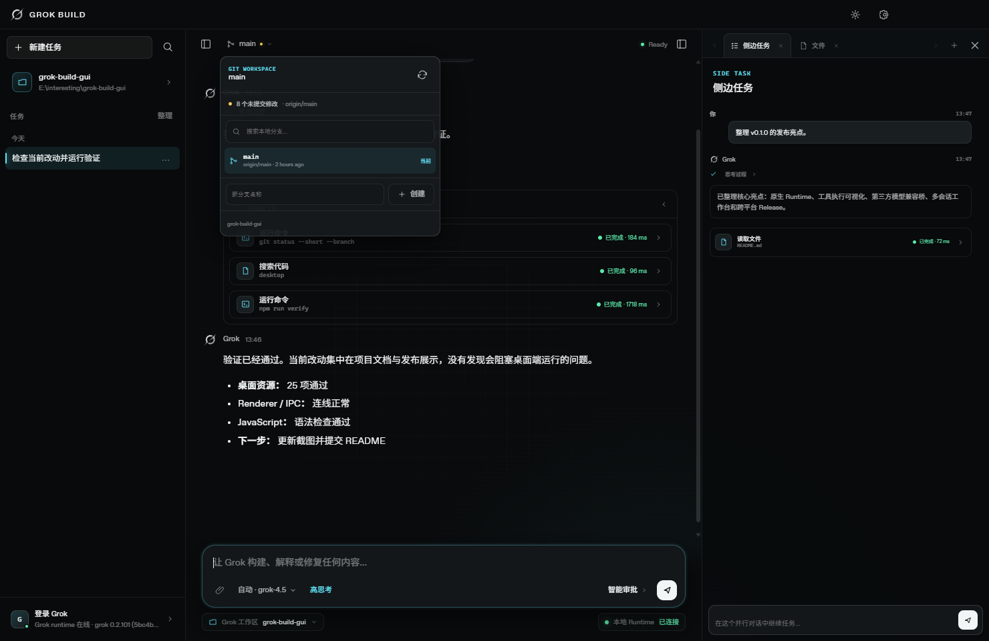Toggle the left sidebar panel icon
The height and width of the screenshot is (641, 989).
coord(206,44)
